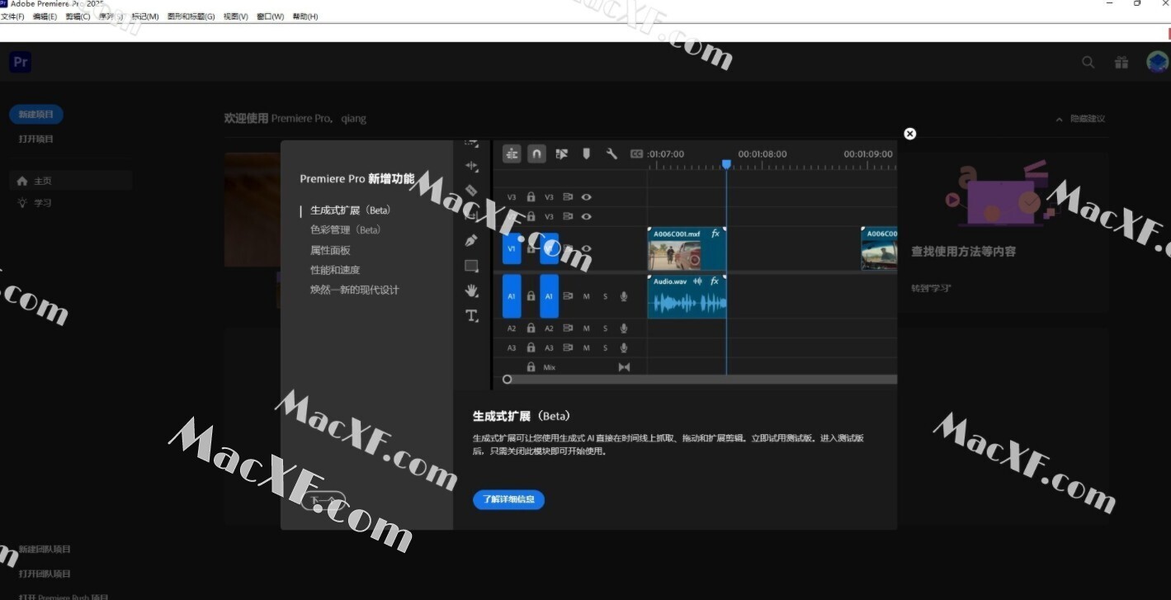Enable voice-over microphone on track A3
The image size is (1171, 600).
(x=624, y=347)
